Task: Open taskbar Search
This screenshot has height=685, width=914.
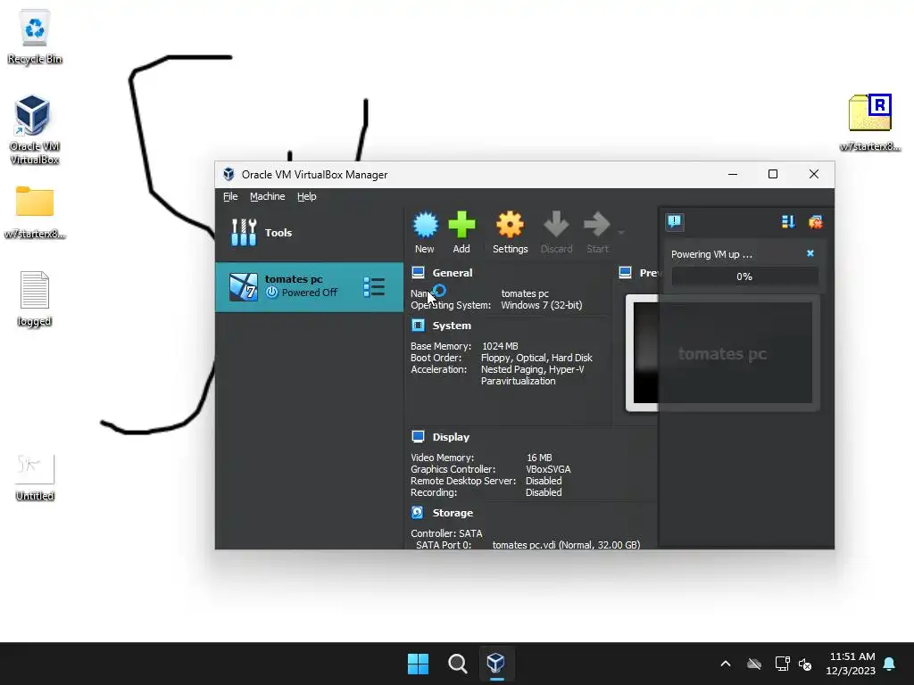Action: 458,664
